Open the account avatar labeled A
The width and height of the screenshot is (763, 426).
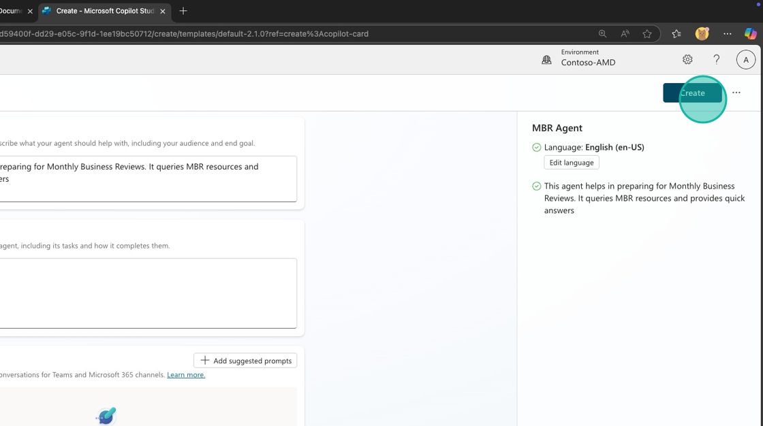tap(745, 60)
